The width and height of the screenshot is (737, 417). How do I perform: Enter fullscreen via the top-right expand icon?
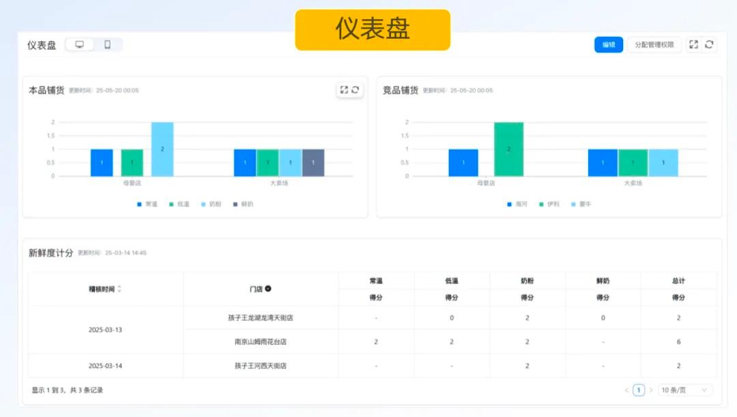(693, 44)
